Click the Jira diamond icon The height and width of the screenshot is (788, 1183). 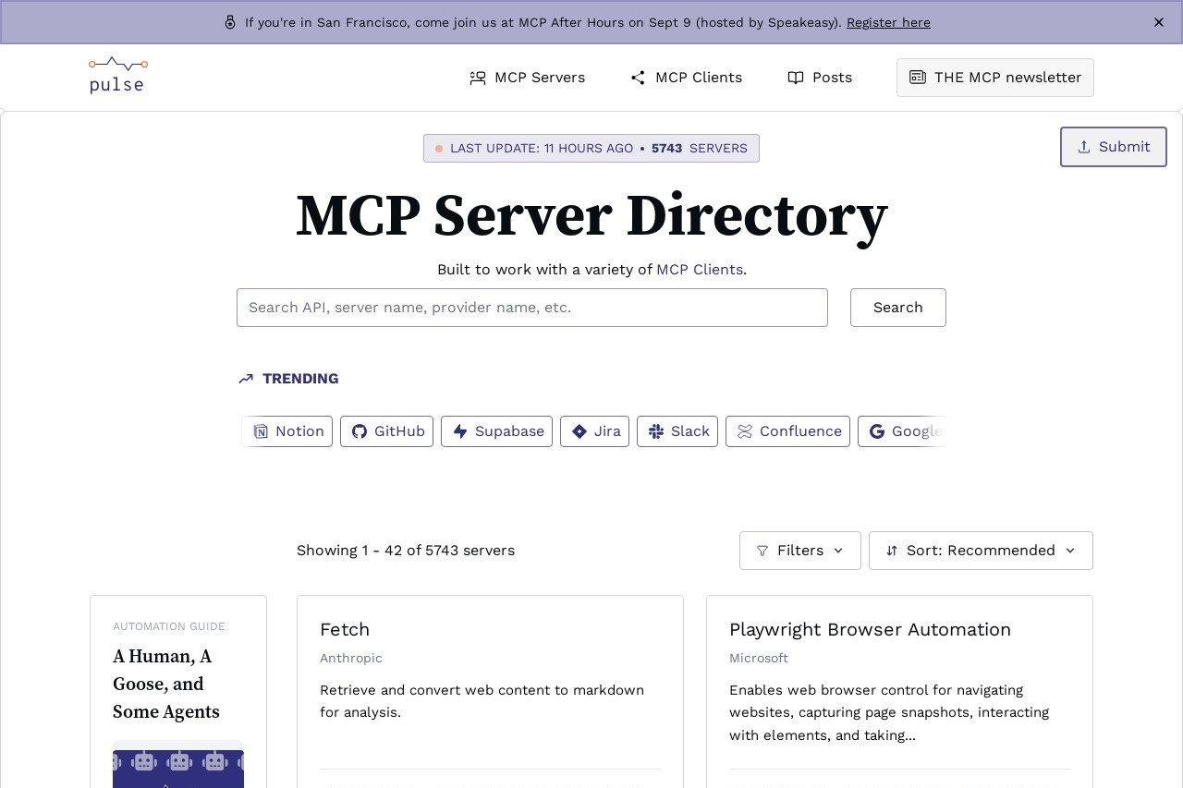click(579, 431)
